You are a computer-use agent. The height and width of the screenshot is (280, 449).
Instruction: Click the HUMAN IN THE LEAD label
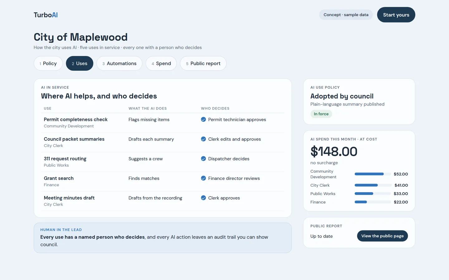(61, 230)
